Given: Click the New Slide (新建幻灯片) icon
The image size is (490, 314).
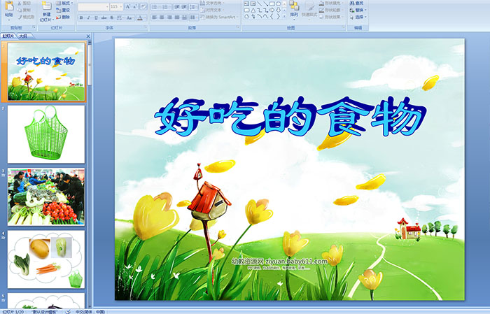Looking at the screenshot, I should click(47, 6).
